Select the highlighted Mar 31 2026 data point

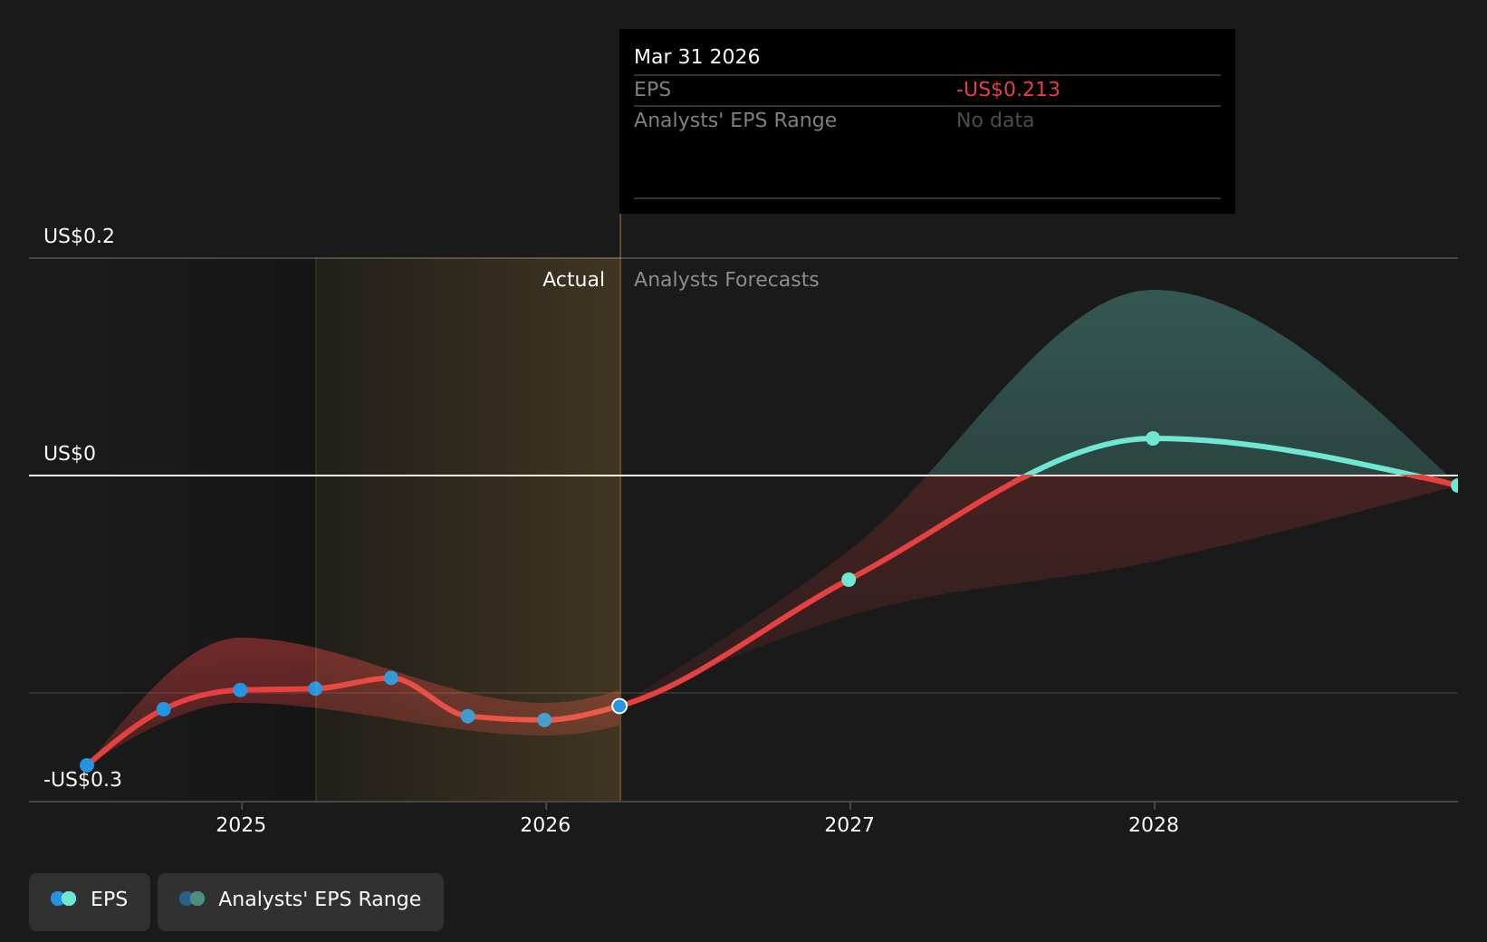click(619, 706)
